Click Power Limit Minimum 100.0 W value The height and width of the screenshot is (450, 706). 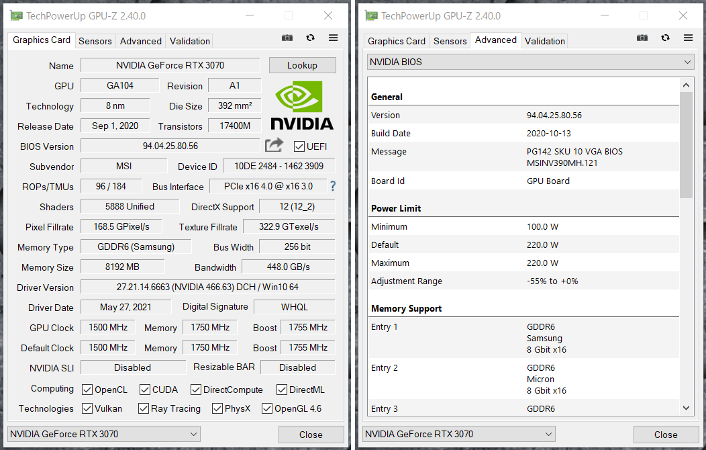click(542, 226)
